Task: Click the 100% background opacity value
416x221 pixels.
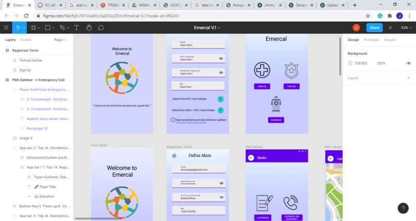Action: point(381,63)
